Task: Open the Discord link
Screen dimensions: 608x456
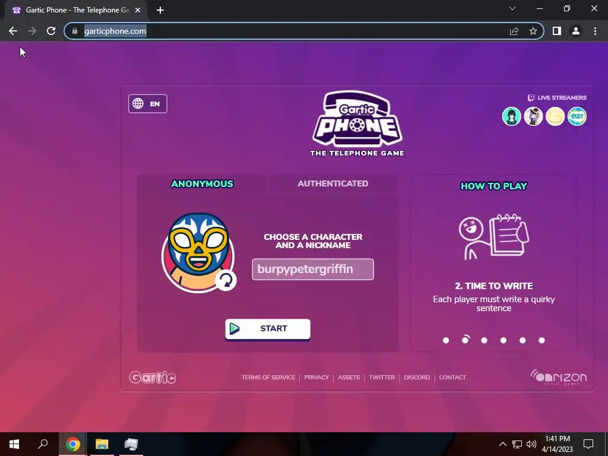Action: pyautogui.click(x=417, y=377)
